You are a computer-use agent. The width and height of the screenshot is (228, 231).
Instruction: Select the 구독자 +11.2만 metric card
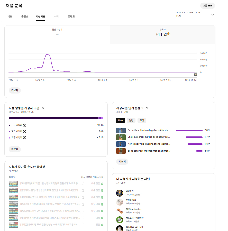(162, 34)
